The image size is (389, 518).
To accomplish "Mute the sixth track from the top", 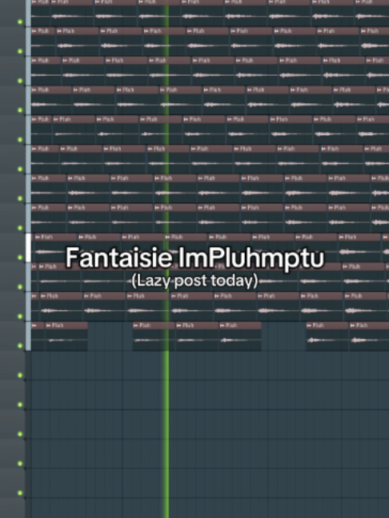I will coord(20,169).
